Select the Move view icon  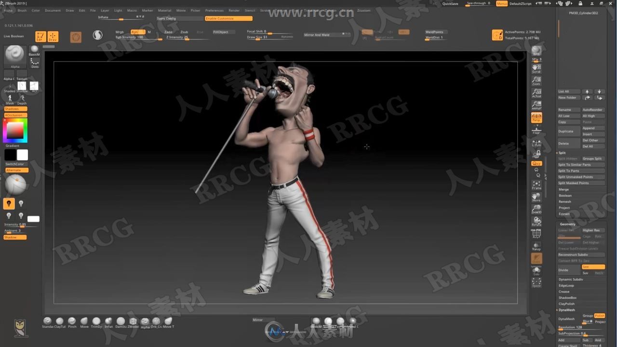(537, 197)
